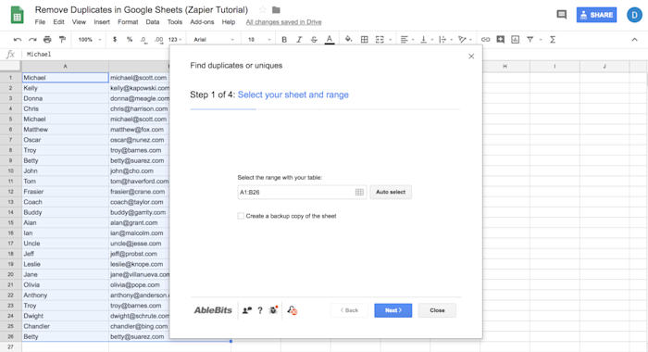Open the Data menu
Image resolution: width=648 pixels, height=352 pixels.
coord(153,22)
